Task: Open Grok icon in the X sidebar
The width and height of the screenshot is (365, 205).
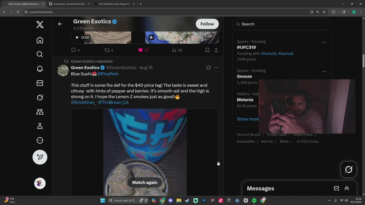Action: pos(40,97)
